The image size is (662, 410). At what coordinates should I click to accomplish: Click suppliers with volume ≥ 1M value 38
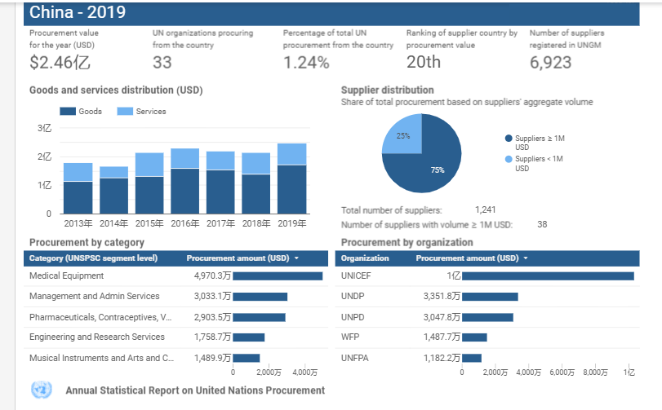coord(542,225)
